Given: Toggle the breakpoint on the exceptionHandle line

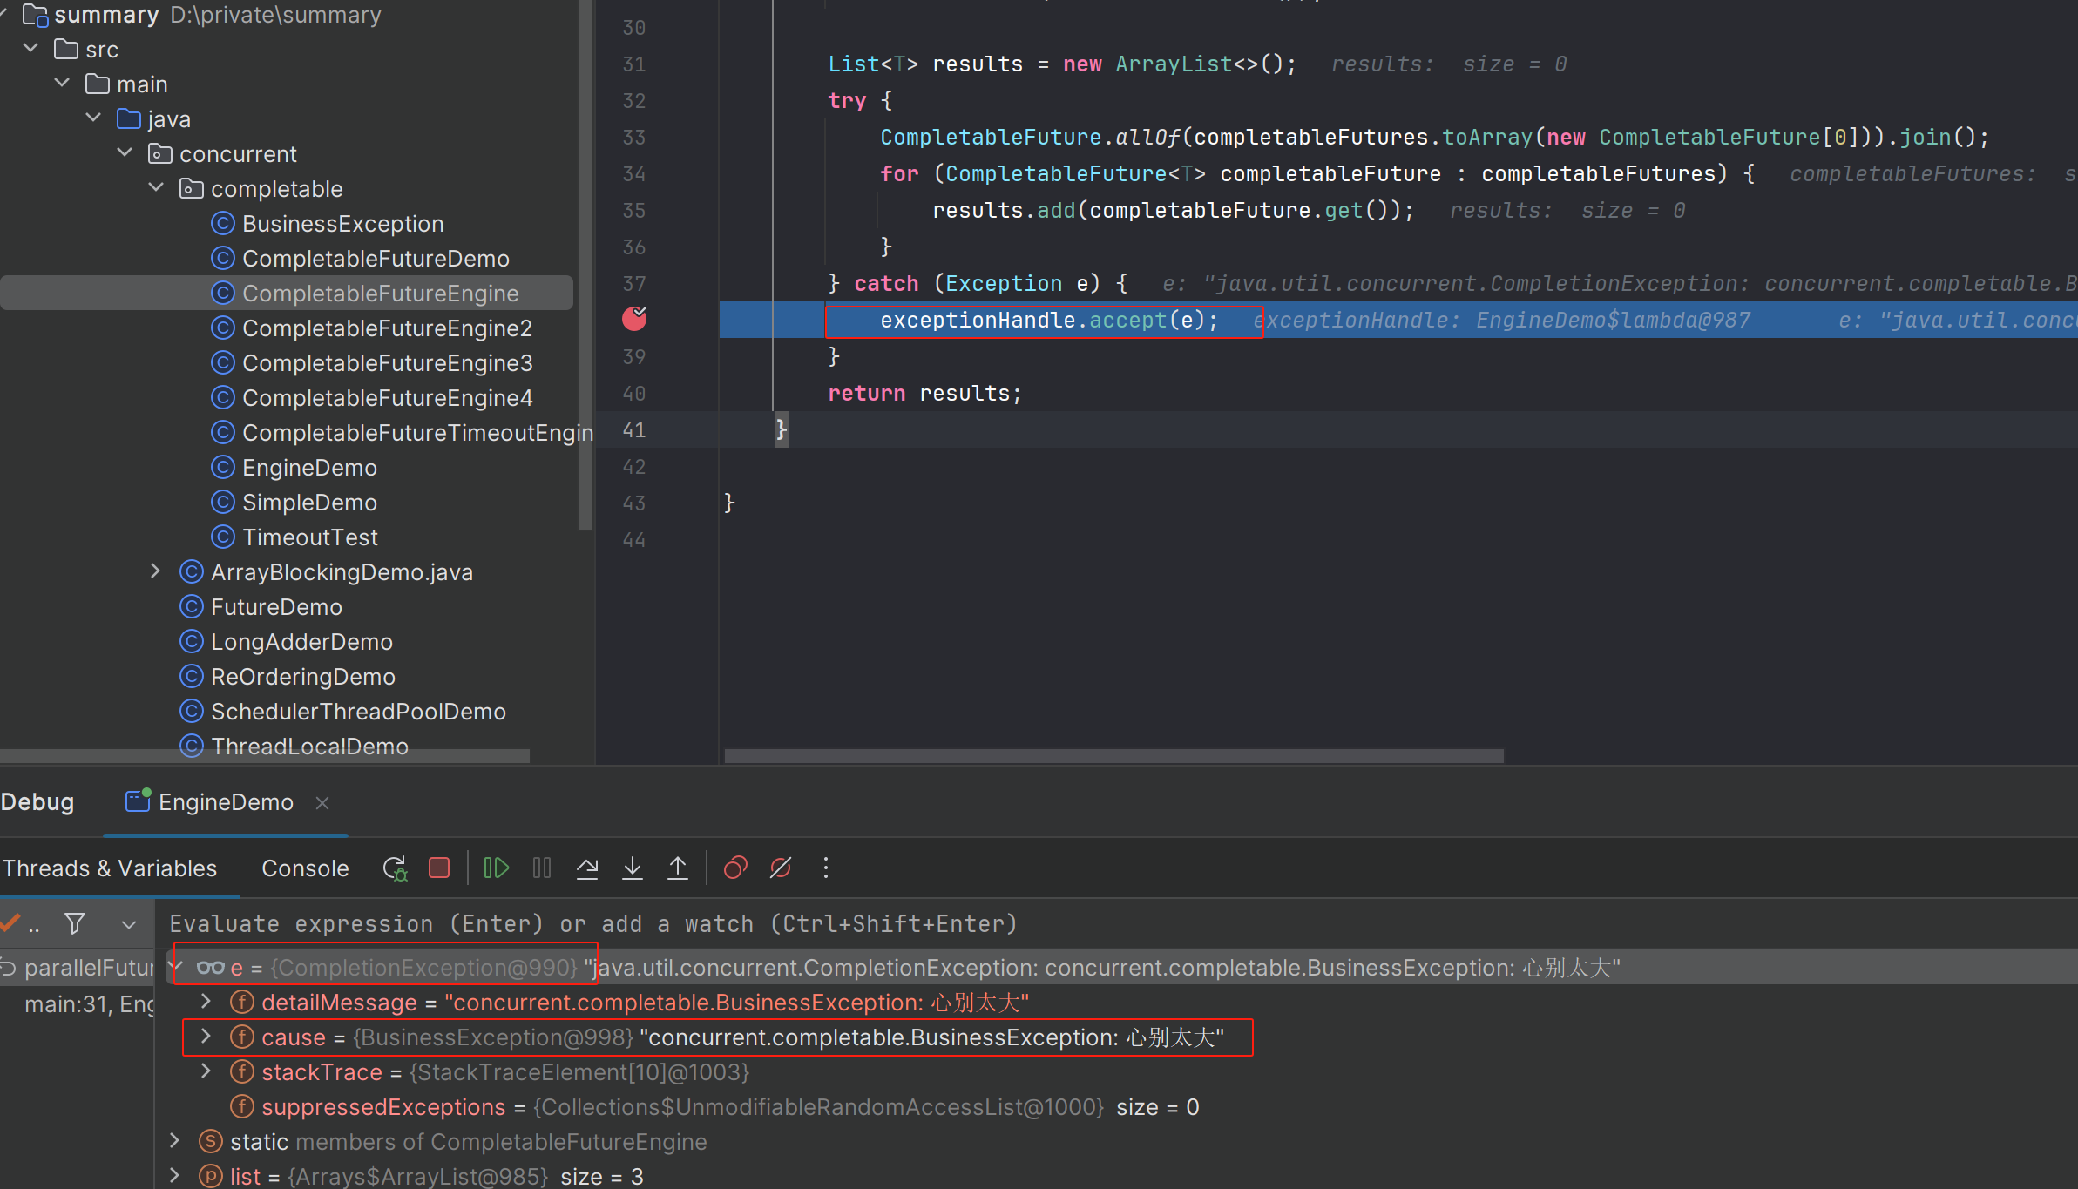Looking at the screenshot, I should point(634,320).
